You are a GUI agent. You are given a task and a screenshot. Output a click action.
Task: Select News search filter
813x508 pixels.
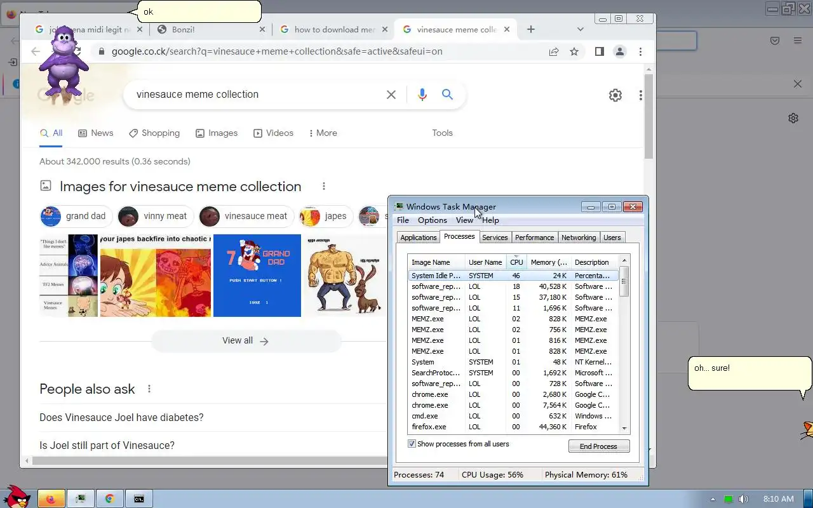pyautogui.click(x=95, y=133)
